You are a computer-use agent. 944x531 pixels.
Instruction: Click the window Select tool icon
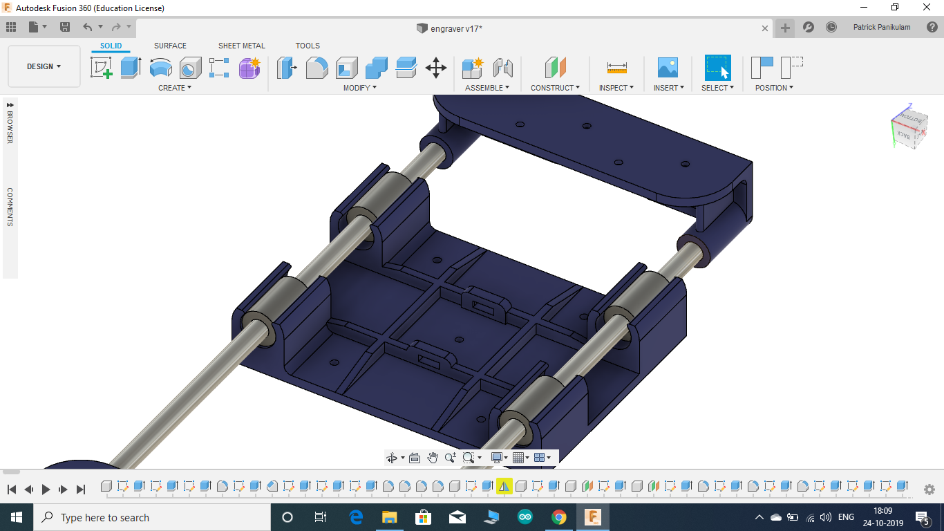pos(717,67)
